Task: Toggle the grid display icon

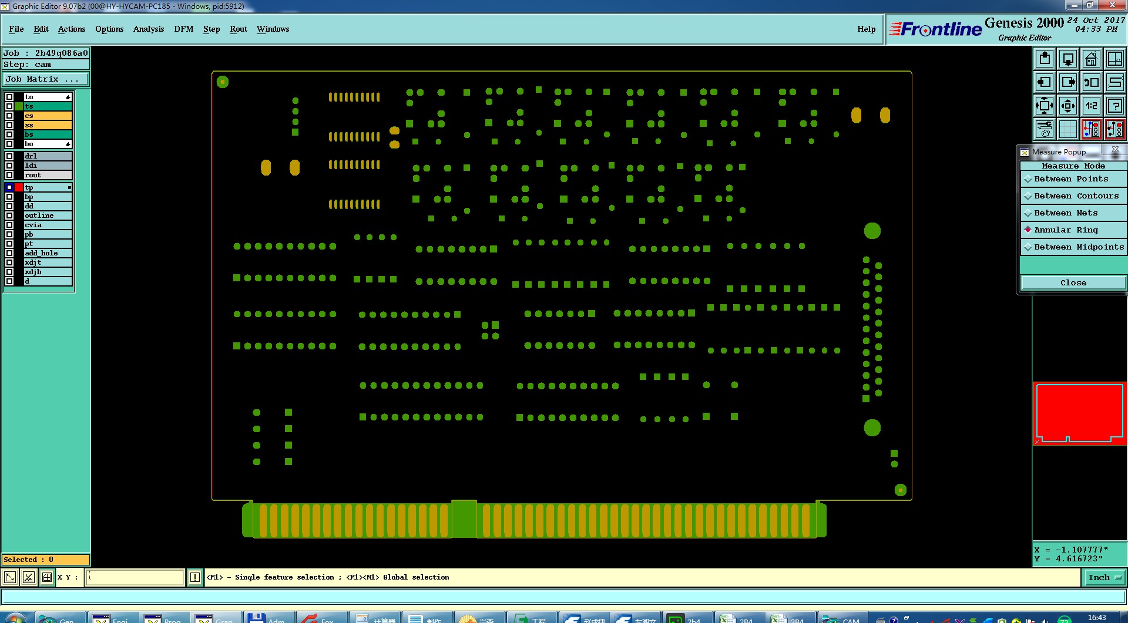Action: pos(1068,129)
